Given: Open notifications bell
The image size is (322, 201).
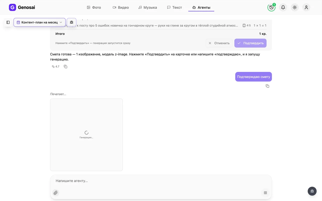Looking at the screenshot, I should 283,7.
